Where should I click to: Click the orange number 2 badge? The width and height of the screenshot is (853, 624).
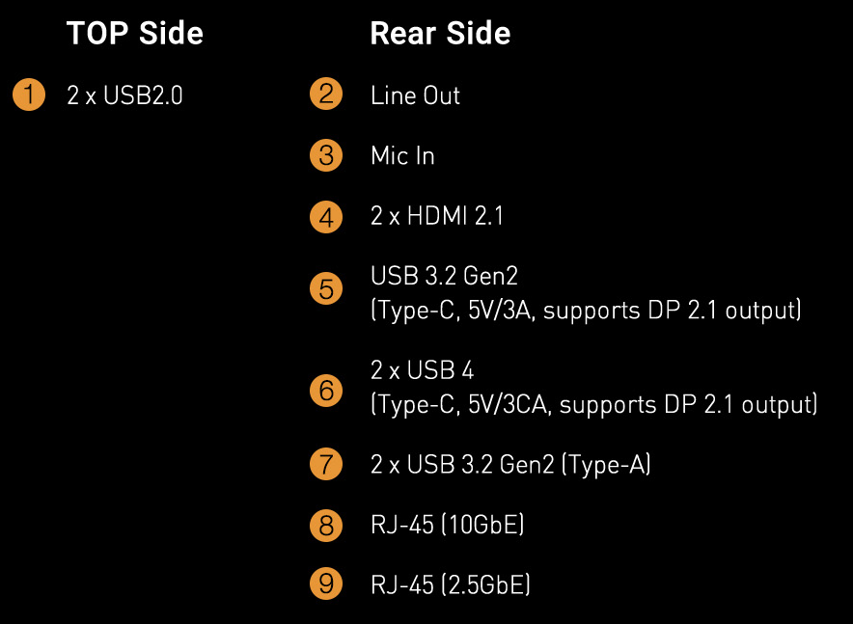pyautogui.click(x=326, y=95)
